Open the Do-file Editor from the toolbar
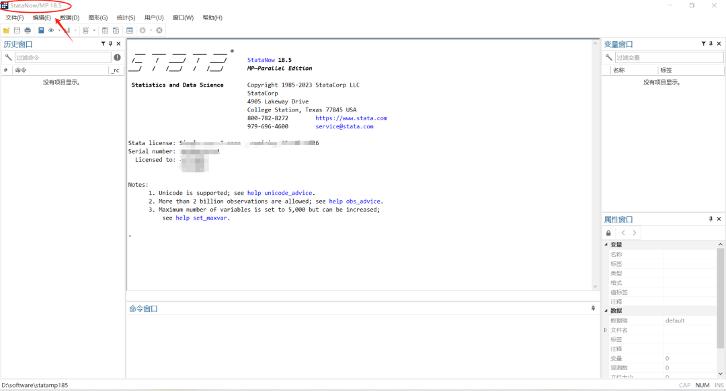This screenshot has height=391, width=726. 87,30
